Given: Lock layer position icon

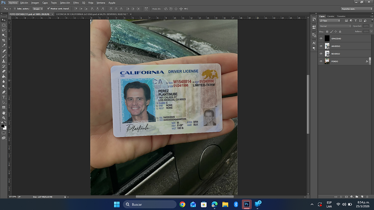Looking at the screenshot, I should (x=335, y=31).
